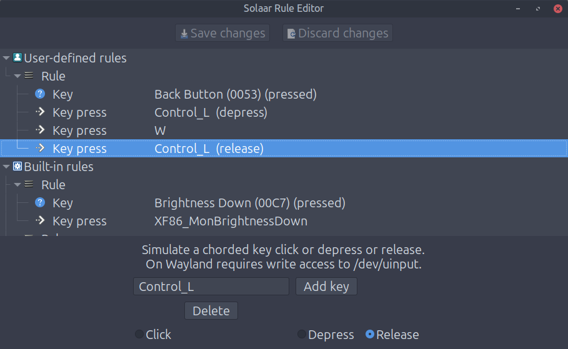
Task: Select the Depress radio option
Action: 301,334
